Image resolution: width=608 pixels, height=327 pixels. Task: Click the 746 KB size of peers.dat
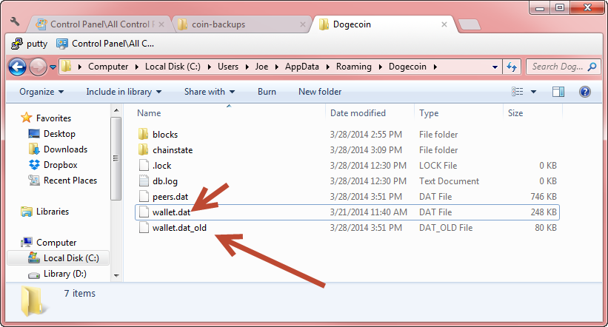tap(544, 197)
